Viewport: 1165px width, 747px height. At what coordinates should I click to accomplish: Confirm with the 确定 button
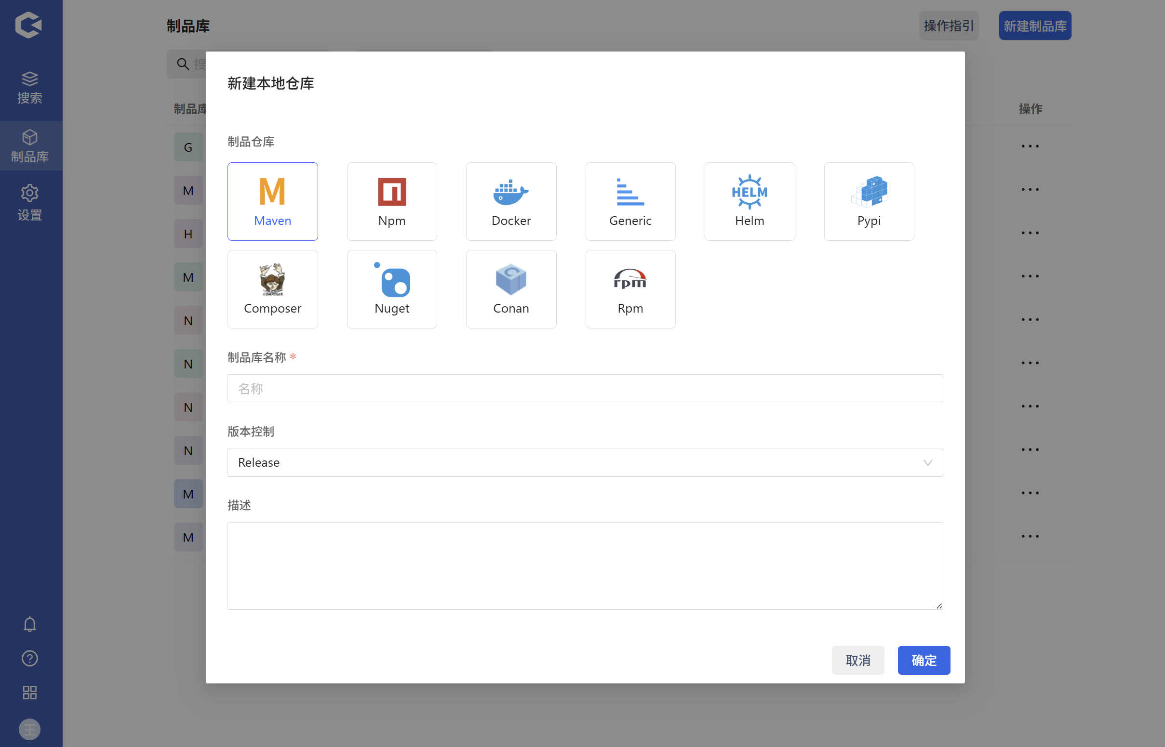pos(923,660)
